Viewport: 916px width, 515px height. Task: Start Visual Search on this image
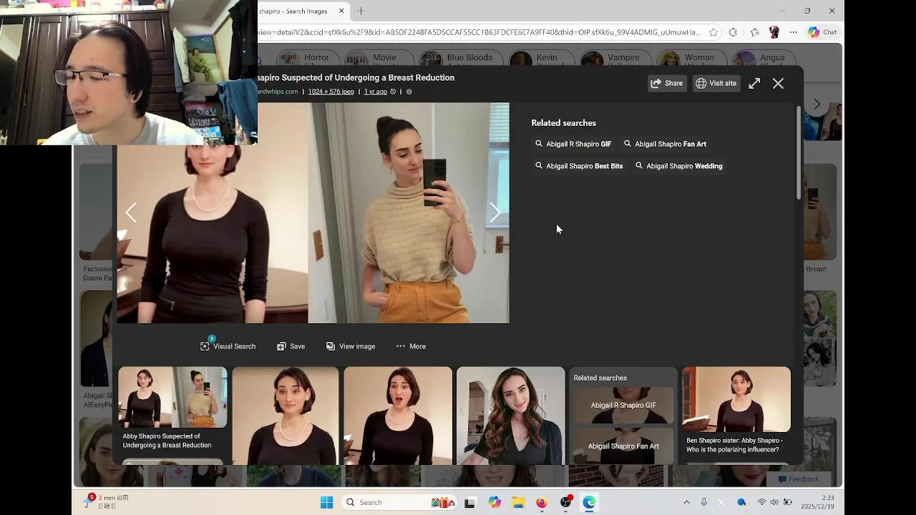pyautogui.click(x=228, y=346)
